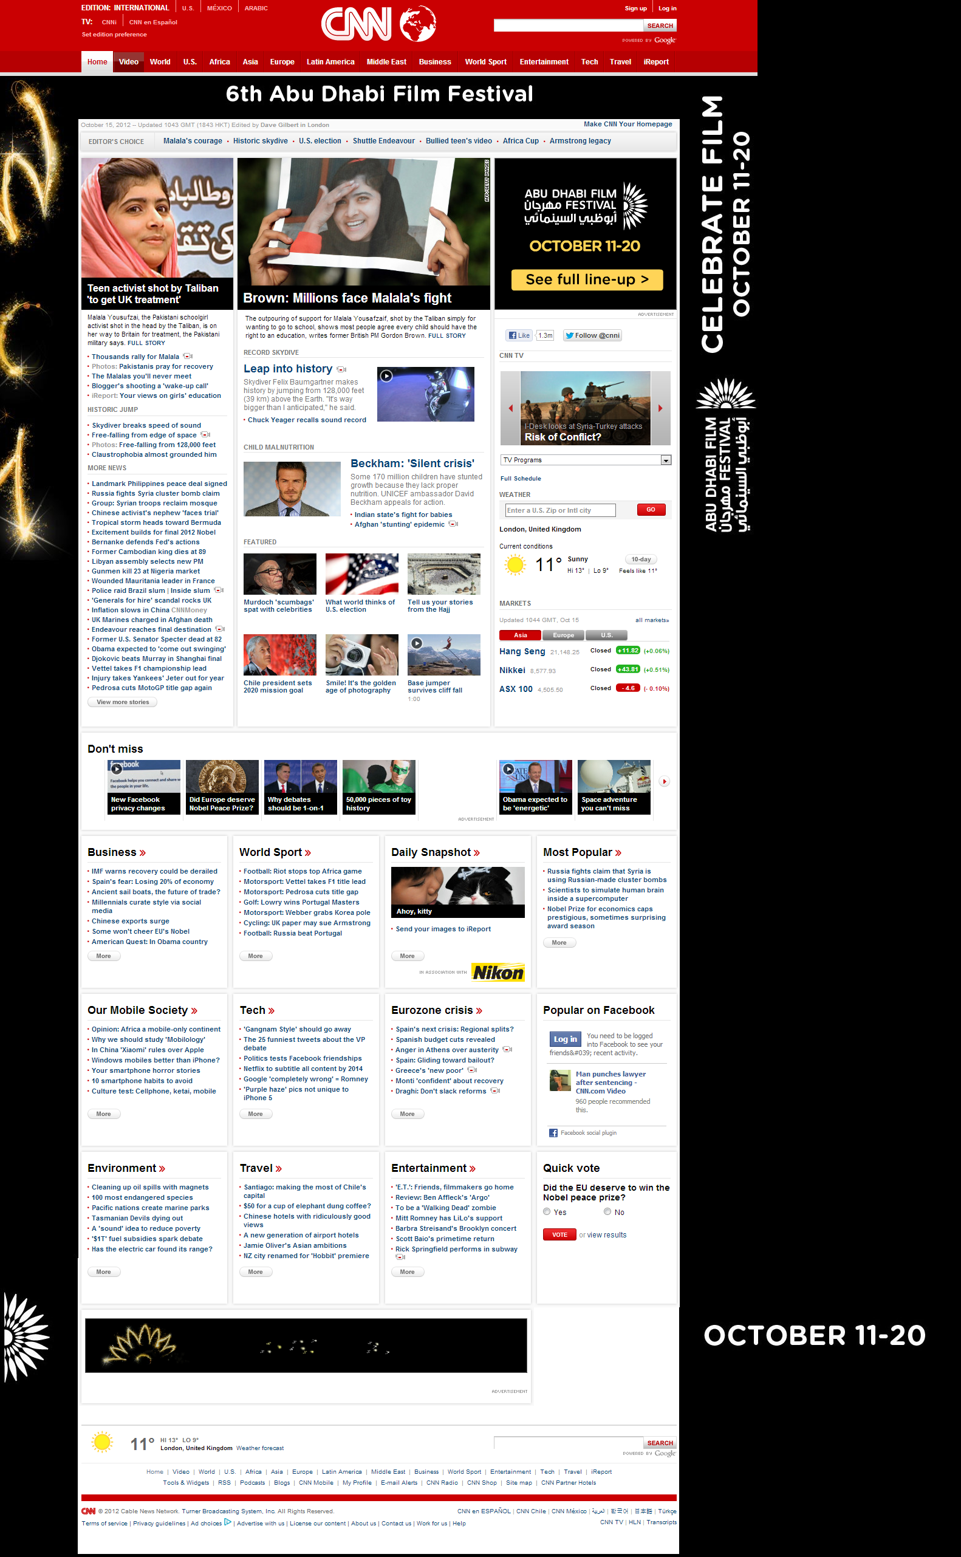Open Most Popular heading arrows
Image resolution: width=961 pixels, height=1557 pixels.
618,853
